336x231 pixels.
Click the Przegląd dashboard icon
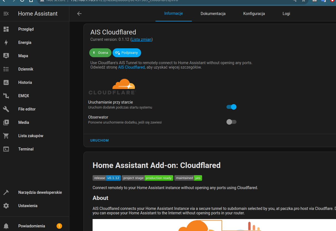point(6,29)
